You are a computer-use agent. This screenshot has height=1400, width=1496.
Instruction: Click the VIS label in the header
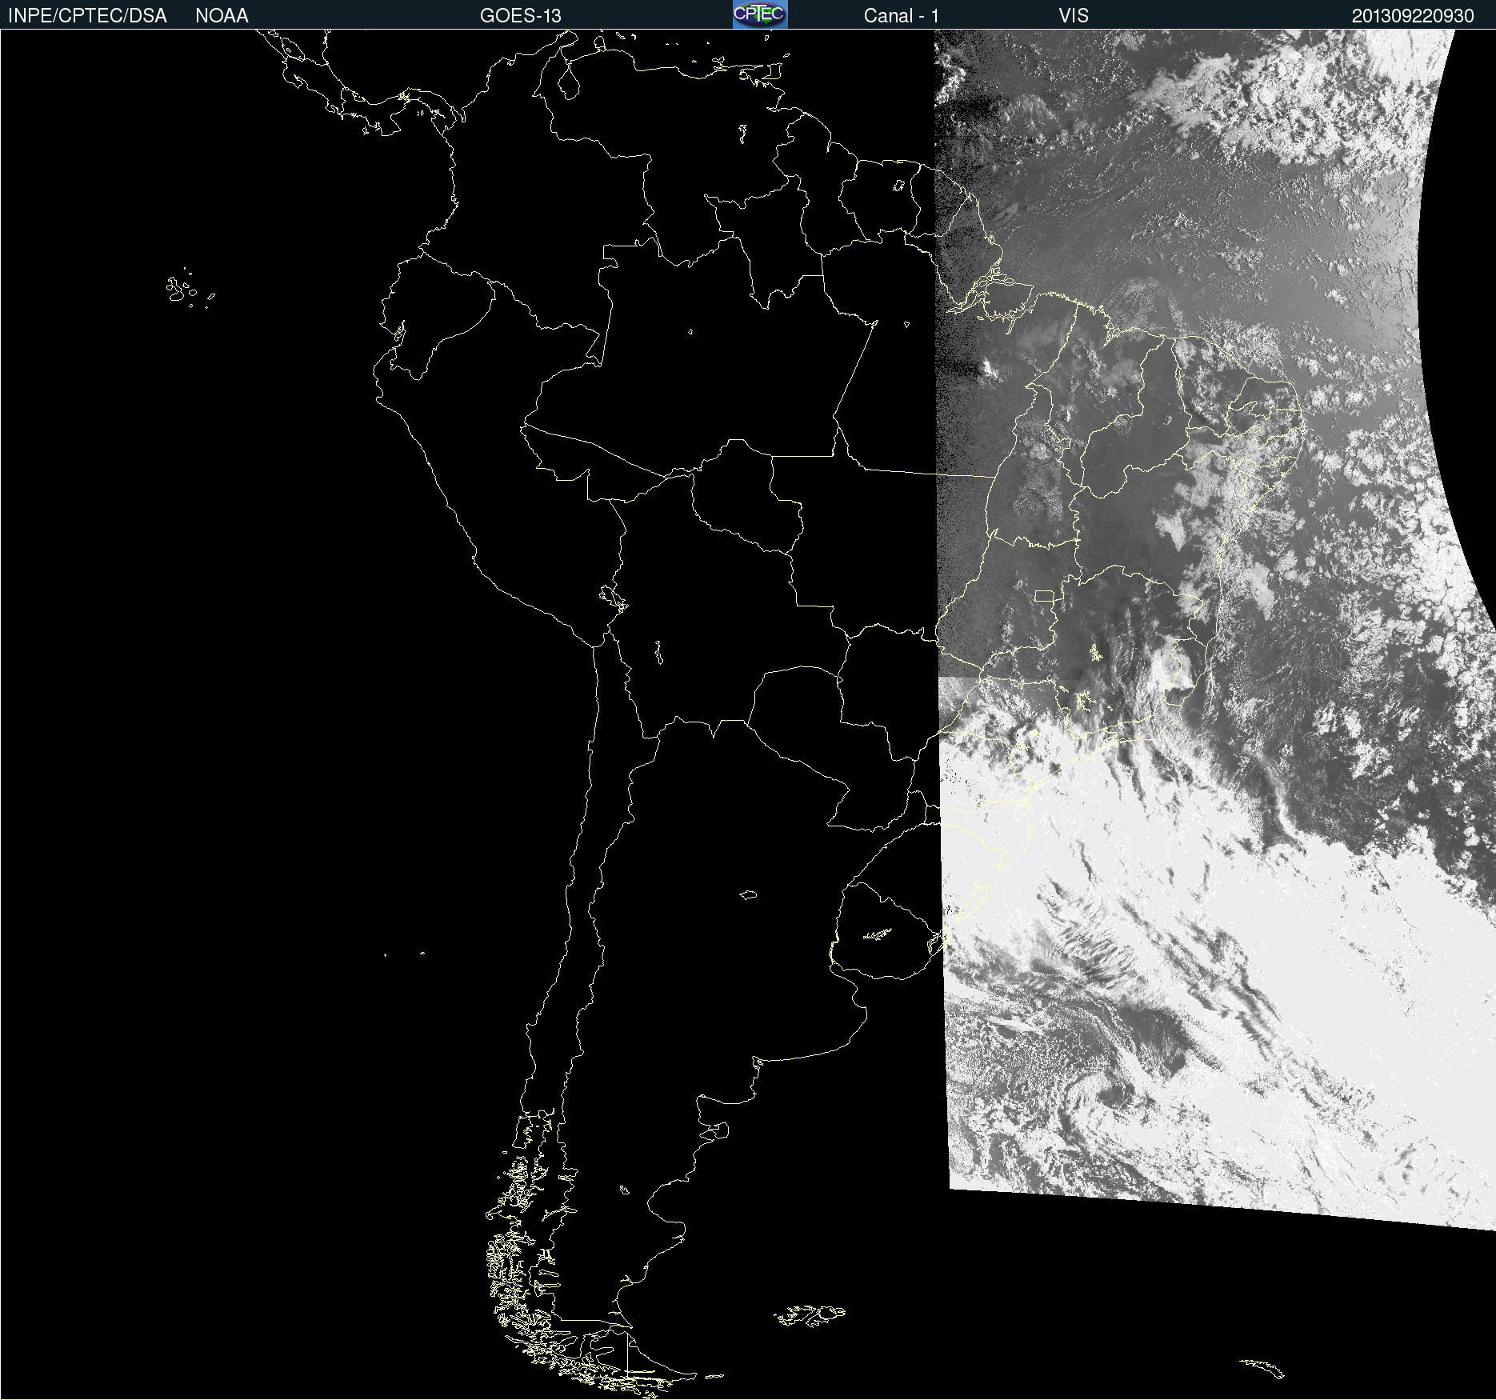[1074, 16]
